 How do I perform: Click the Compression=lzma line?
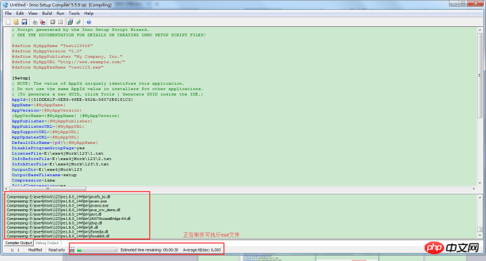tap(33, 180)
